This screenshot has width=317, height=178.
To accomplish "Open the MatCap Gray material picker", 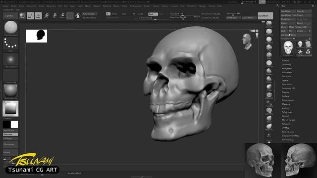I will [x=11, y=92].
